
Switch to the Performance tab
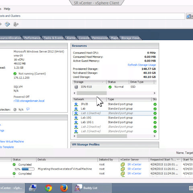[x=32, y=38]
